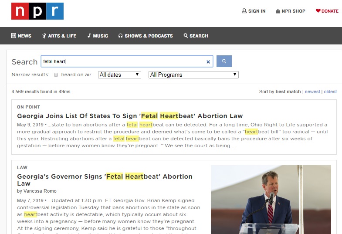Open 'Georgia's Governor Signs' article headline

point(105,180)
